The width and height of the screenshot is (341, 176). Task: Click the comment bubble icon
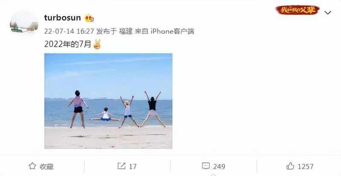pyautogui.click(x=206, y=166)
